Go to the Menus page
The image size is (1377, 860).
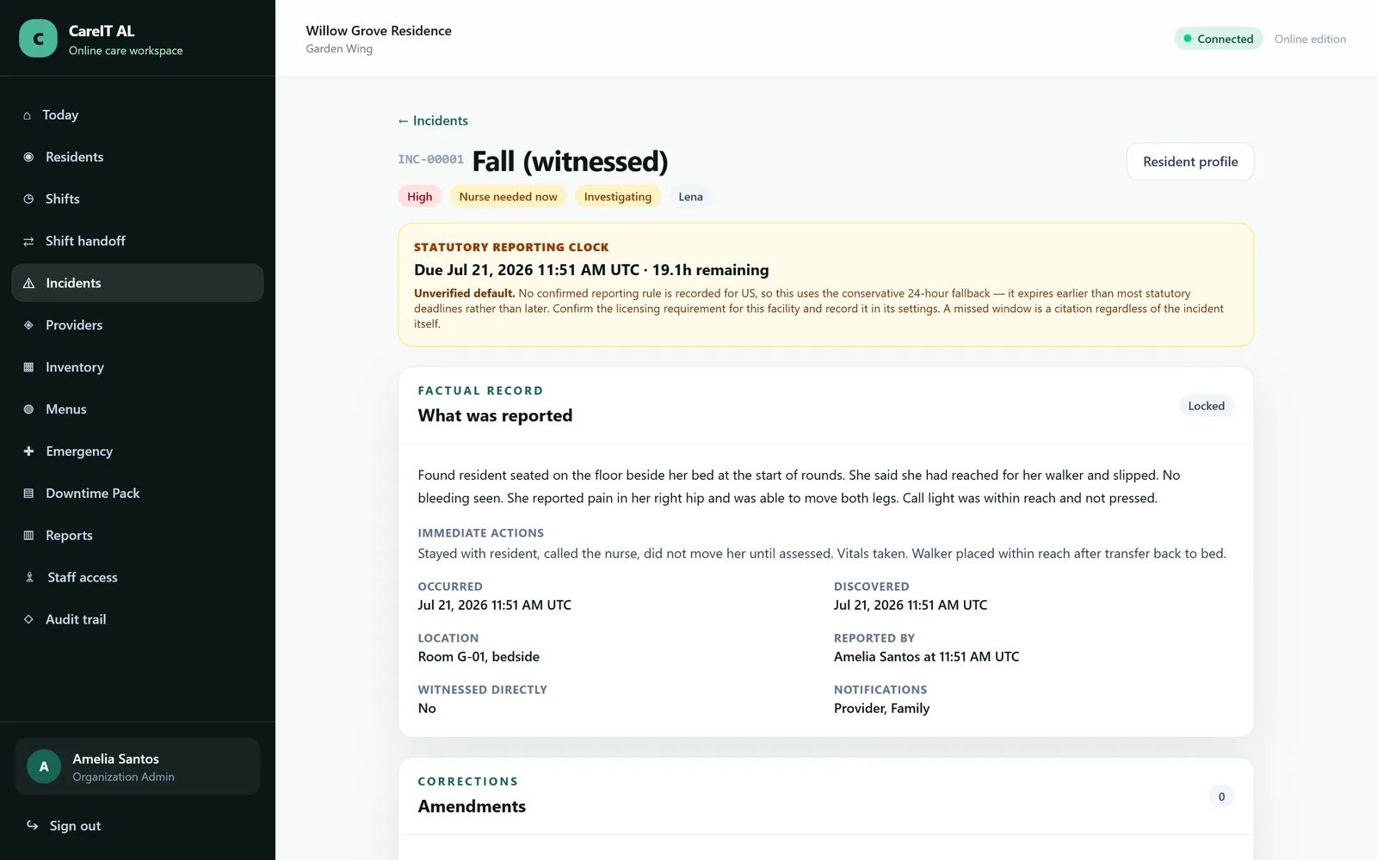pos(138,409)
